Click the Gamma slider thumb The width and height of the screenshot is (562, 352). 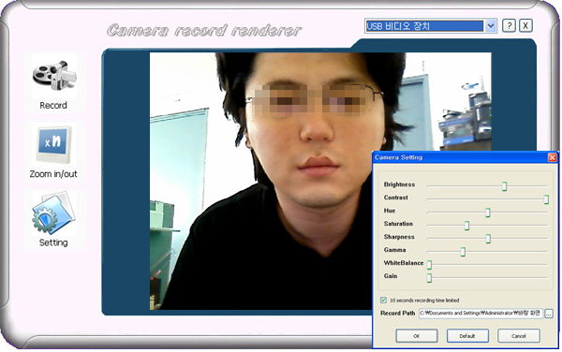point(463,252)
